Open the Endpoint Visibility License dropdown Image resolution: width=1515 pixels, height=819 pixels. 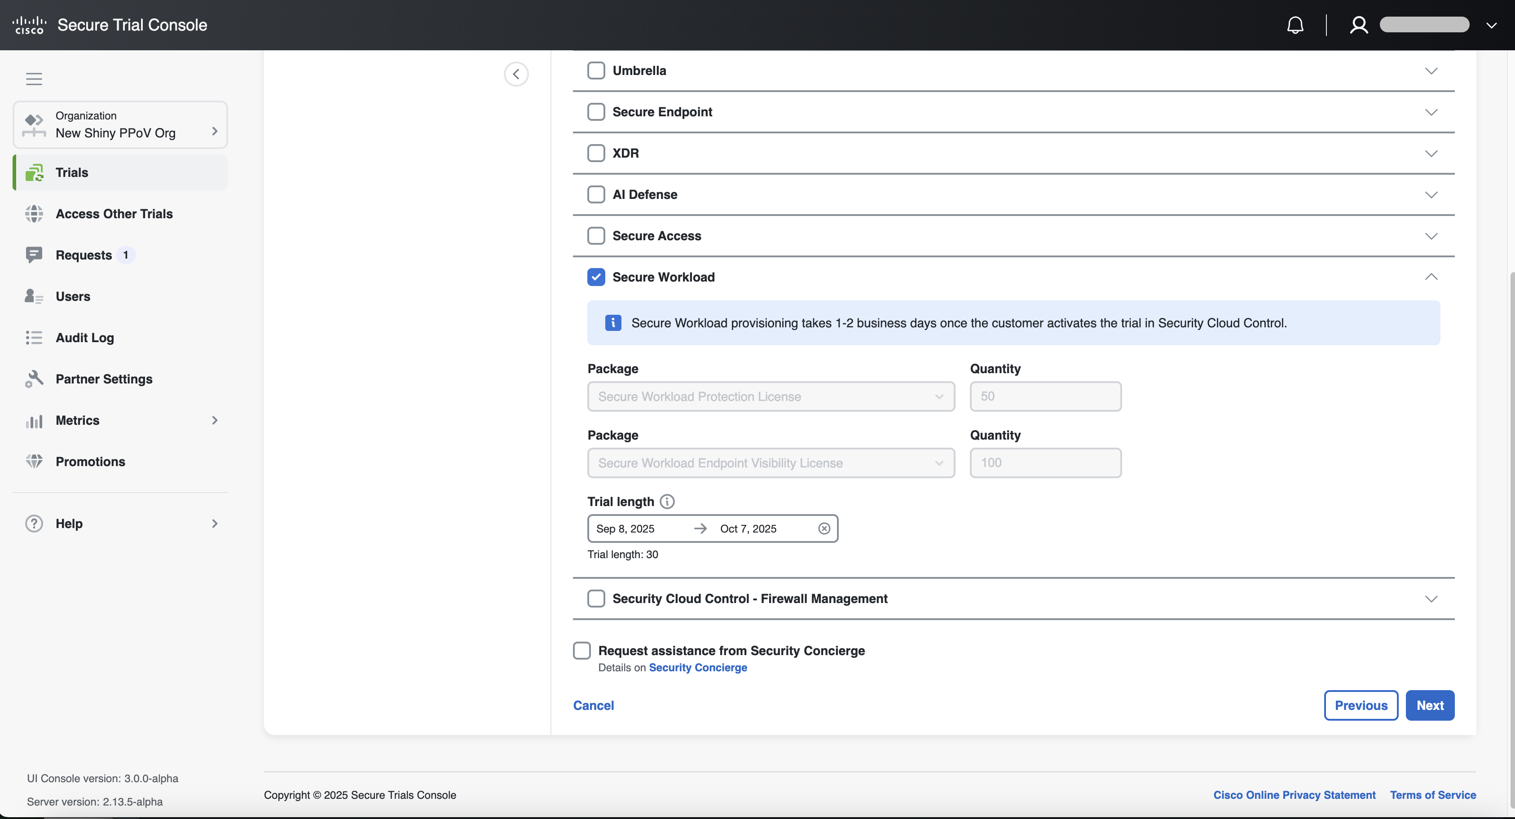(x=771, y=463)
